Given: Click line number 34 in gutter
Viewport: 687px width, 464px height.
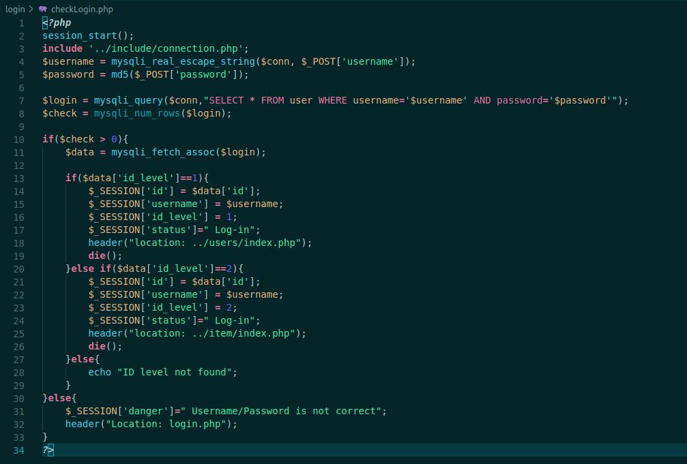Looking at the screenshot, I should 18,450.
